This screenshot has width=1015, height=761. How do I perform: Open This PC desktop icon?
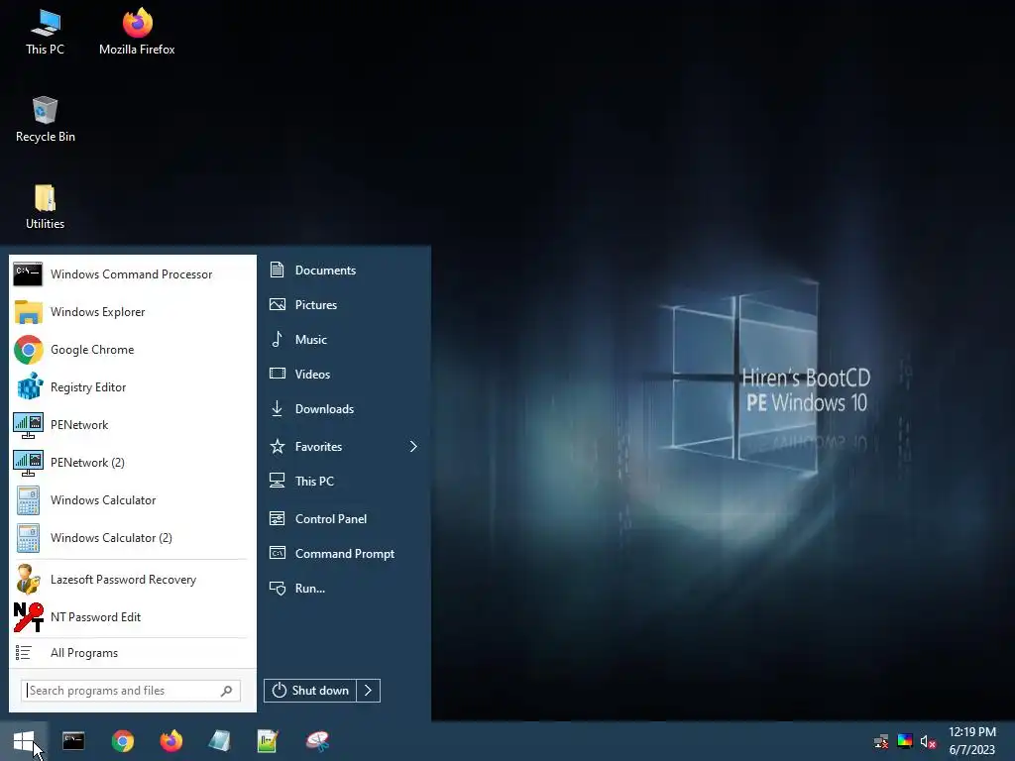45,31
